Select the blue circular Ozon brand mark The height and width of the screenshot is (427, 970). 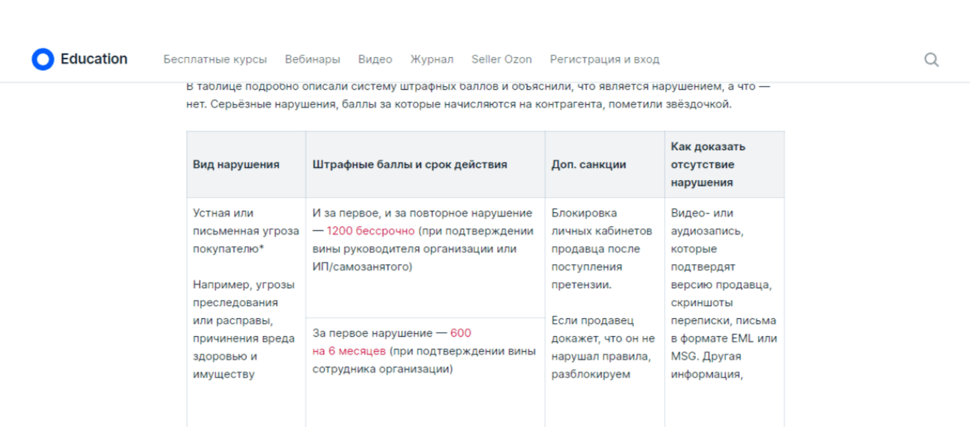(44, 59)
